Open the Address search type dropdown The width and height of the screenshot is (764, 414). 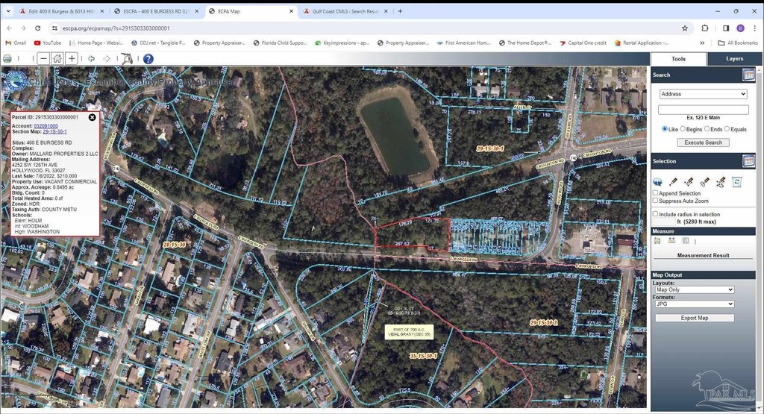pos(703,94)
